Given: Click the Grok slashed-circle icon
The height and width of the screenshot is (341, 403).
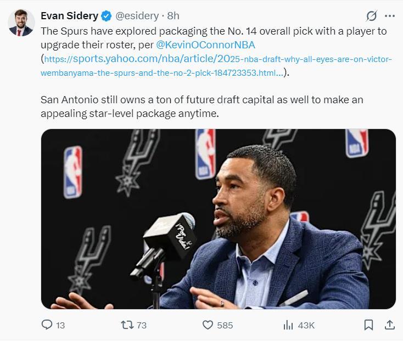Looking at the screenshot, I should (x=372, y=15).
